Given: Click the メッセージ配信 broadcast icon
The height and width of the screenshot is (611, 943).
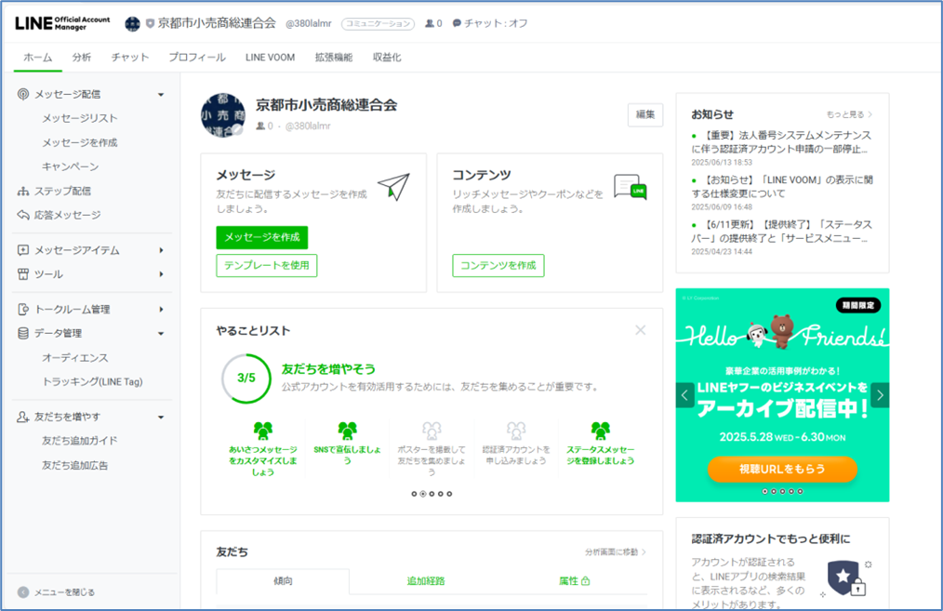Looking at the screenshot, I should (23, 94).
